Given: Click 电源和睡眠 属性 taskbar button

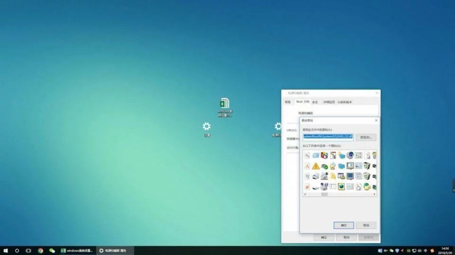Looking at the screenshot, I should tap(115, 251).
